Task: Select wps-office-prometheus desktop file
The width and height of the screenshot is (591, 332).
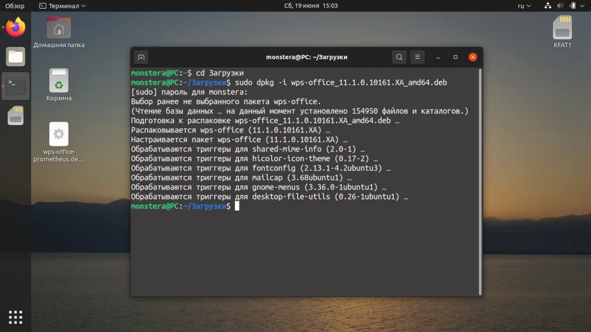Action: (x=59, y=142)
